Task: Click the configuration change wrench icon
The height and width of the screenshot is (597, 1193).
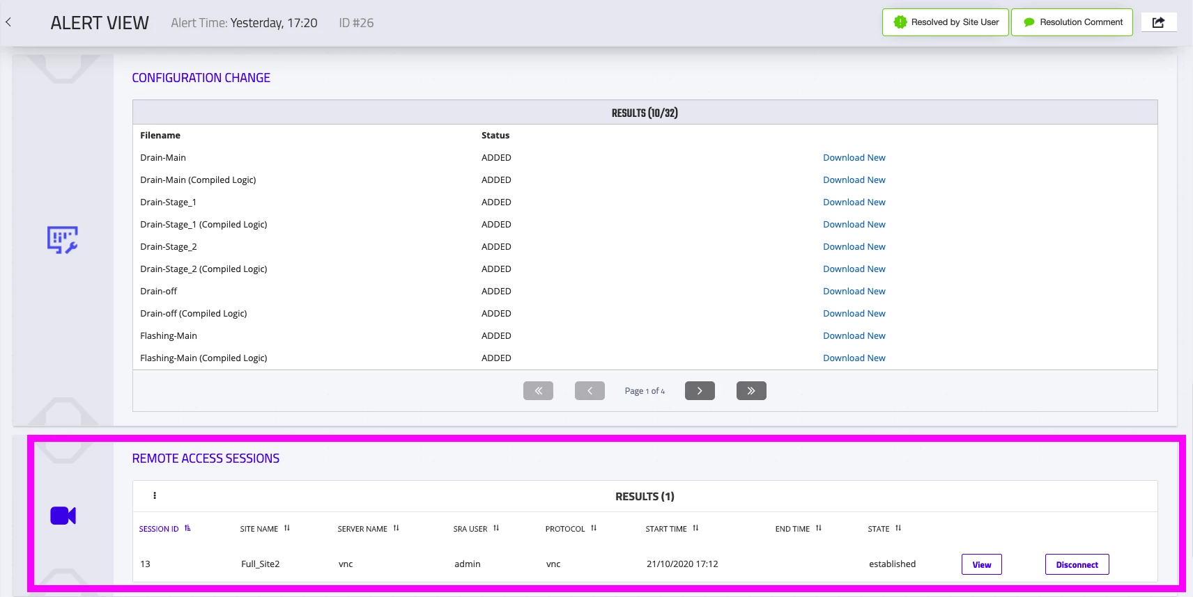Action: coord(62,240)
